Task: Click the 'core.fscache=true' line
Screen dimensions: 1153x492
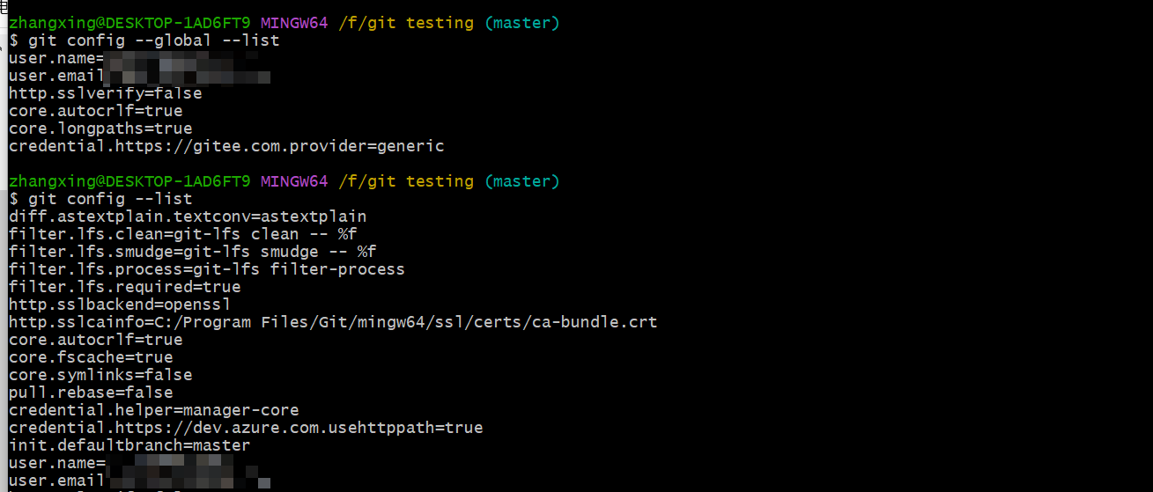Action: pos(91,357)
